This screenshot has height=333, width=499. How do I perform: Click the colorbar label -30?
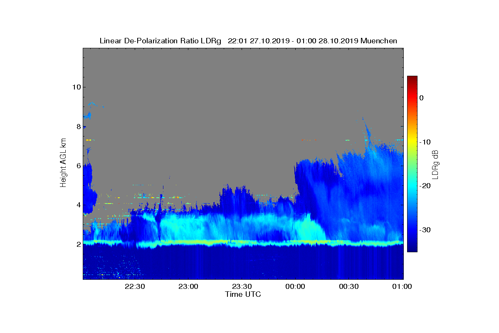424,230
